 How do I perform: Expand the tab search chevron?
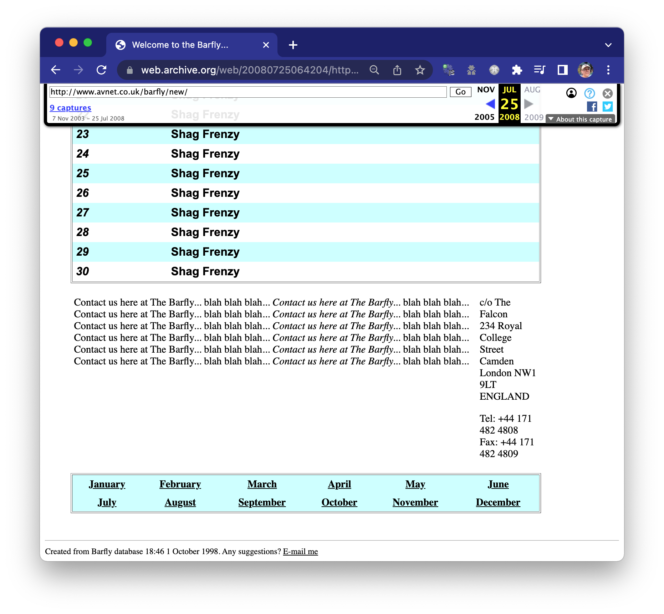coord(608,45)
